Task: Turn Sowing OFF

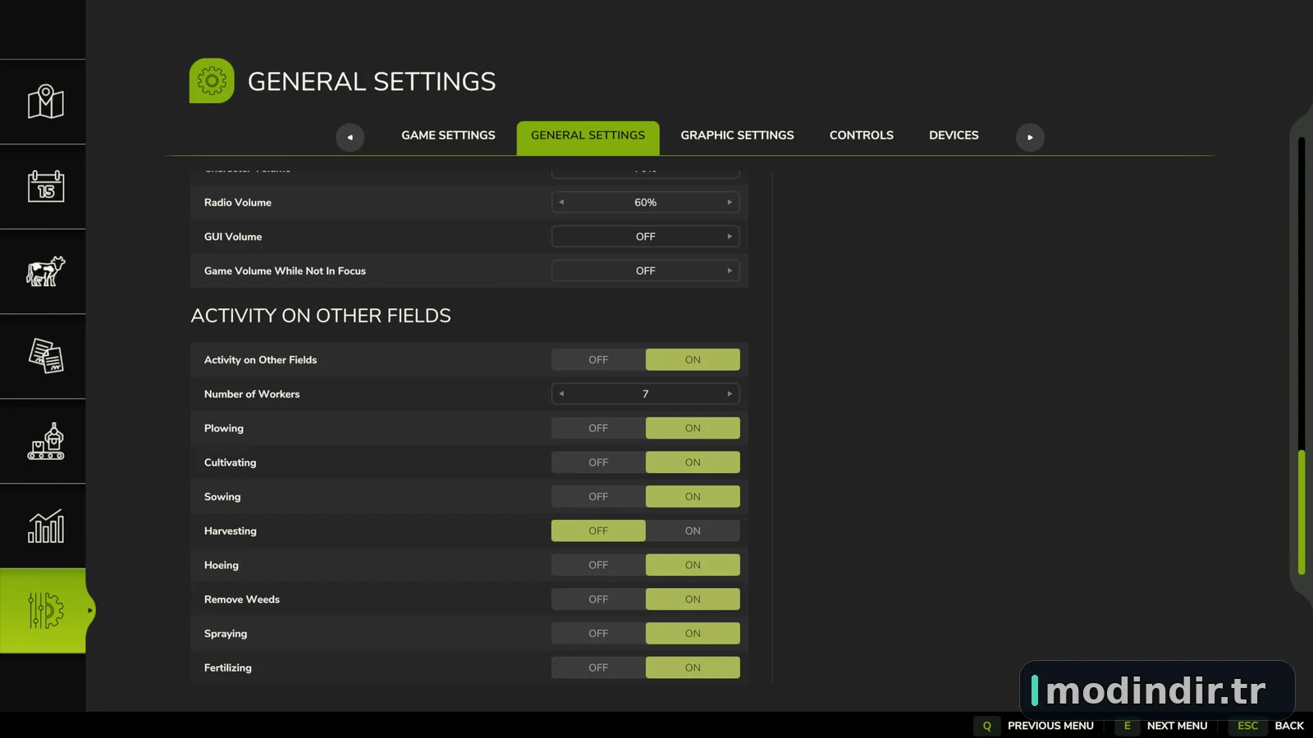Action: point(598,497)
